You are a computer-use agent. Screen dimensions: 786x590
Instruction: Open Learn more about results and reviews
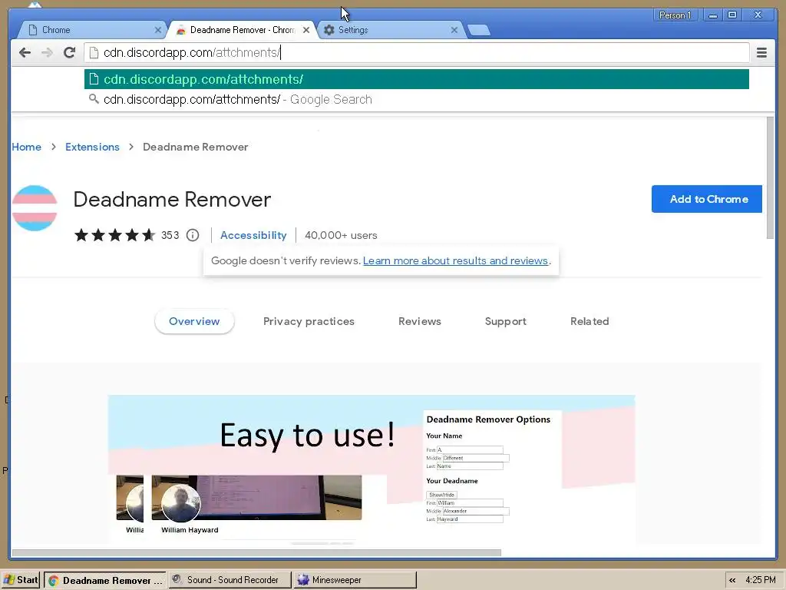click(x=455, y=261)
